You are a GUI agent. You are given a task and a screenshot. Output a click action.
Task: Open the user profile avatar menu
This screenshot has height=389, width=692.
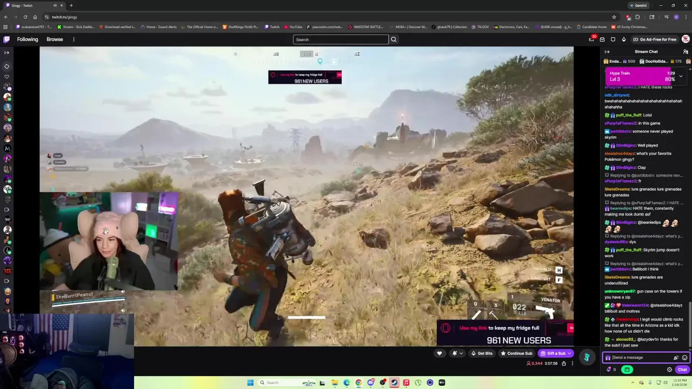pos(686,39)
